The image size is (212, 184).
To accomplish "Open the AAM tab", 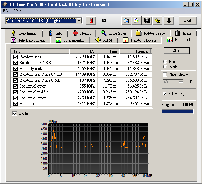I will pyautogui.click(x=104, y=40).
